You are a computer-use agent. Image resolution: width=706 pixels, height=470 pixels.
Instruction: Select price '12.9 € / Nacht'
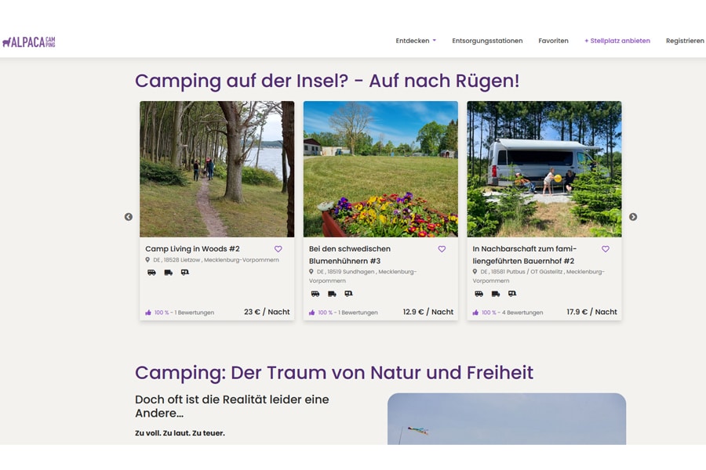click(428, 312)
